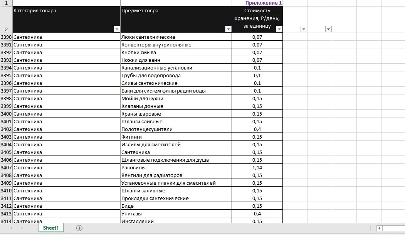Screen dimensions: 405x235
Task: Select row header 3390
Action: (x=6, y=37)
